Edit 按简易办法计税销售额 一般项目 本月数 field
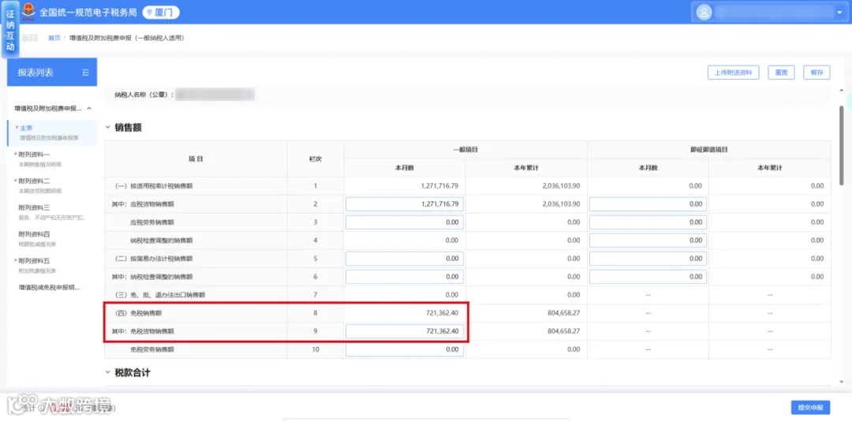 click(x=404, y=259)
